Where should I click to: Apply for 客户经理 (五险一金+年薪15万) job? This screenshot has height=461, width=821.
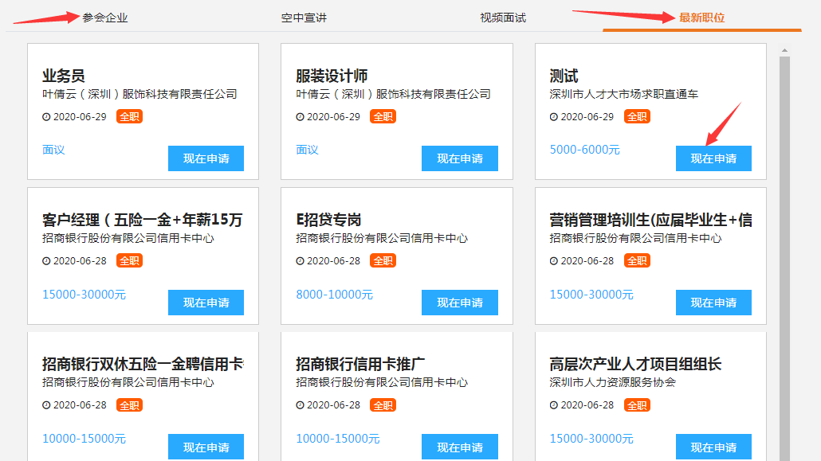point(206,303)
